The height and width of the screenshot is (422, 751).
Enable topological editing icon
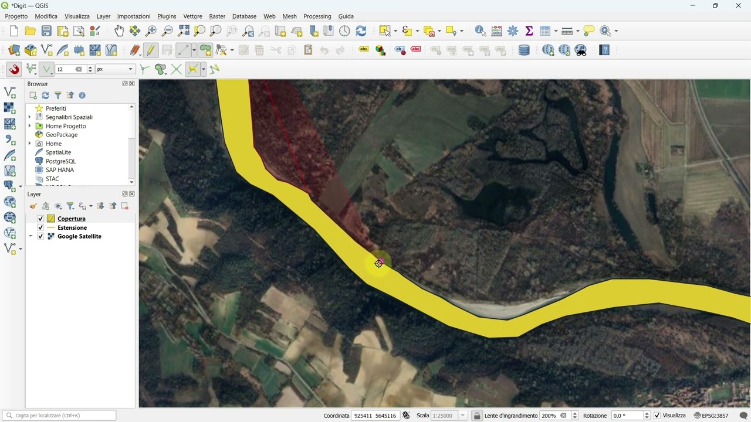145,69
